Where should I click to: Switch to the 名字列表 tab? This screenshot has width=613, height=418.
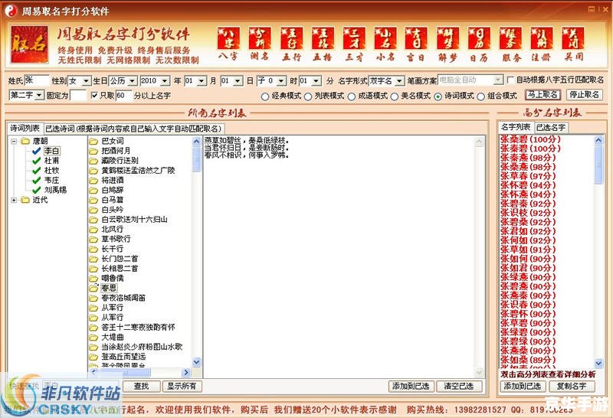516,127
